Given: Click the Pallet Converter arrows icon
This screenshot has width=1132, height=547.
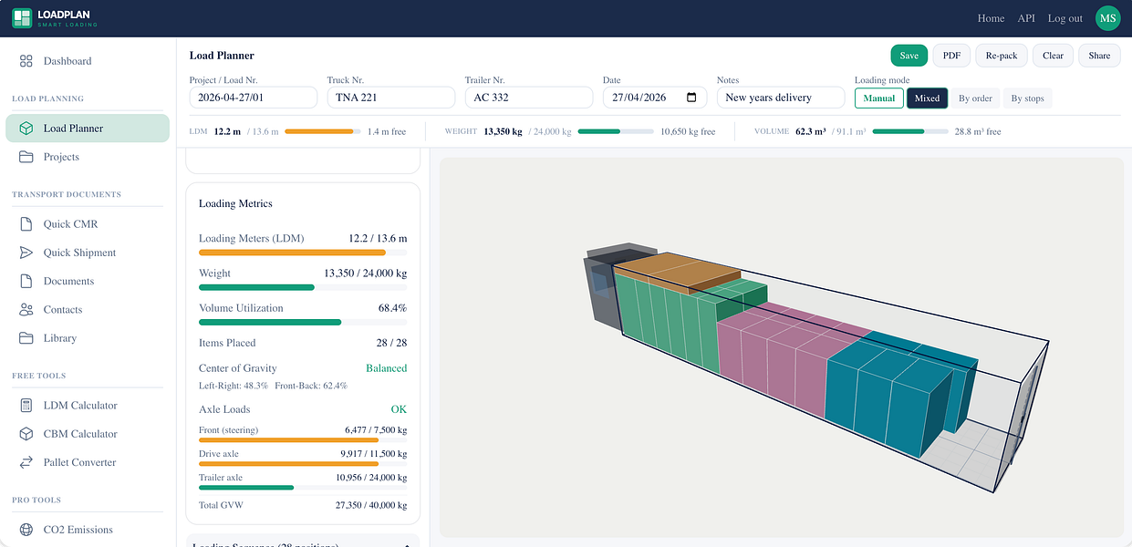Looking at the screenshot, I should (26, 462).
